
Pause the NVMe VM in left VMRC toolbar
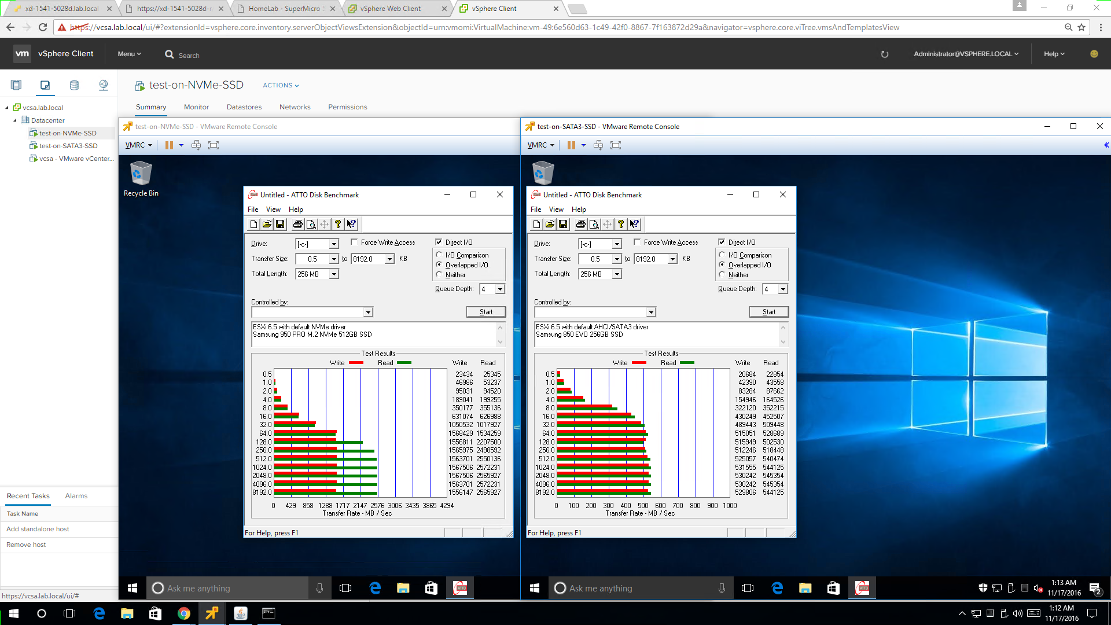169,145
